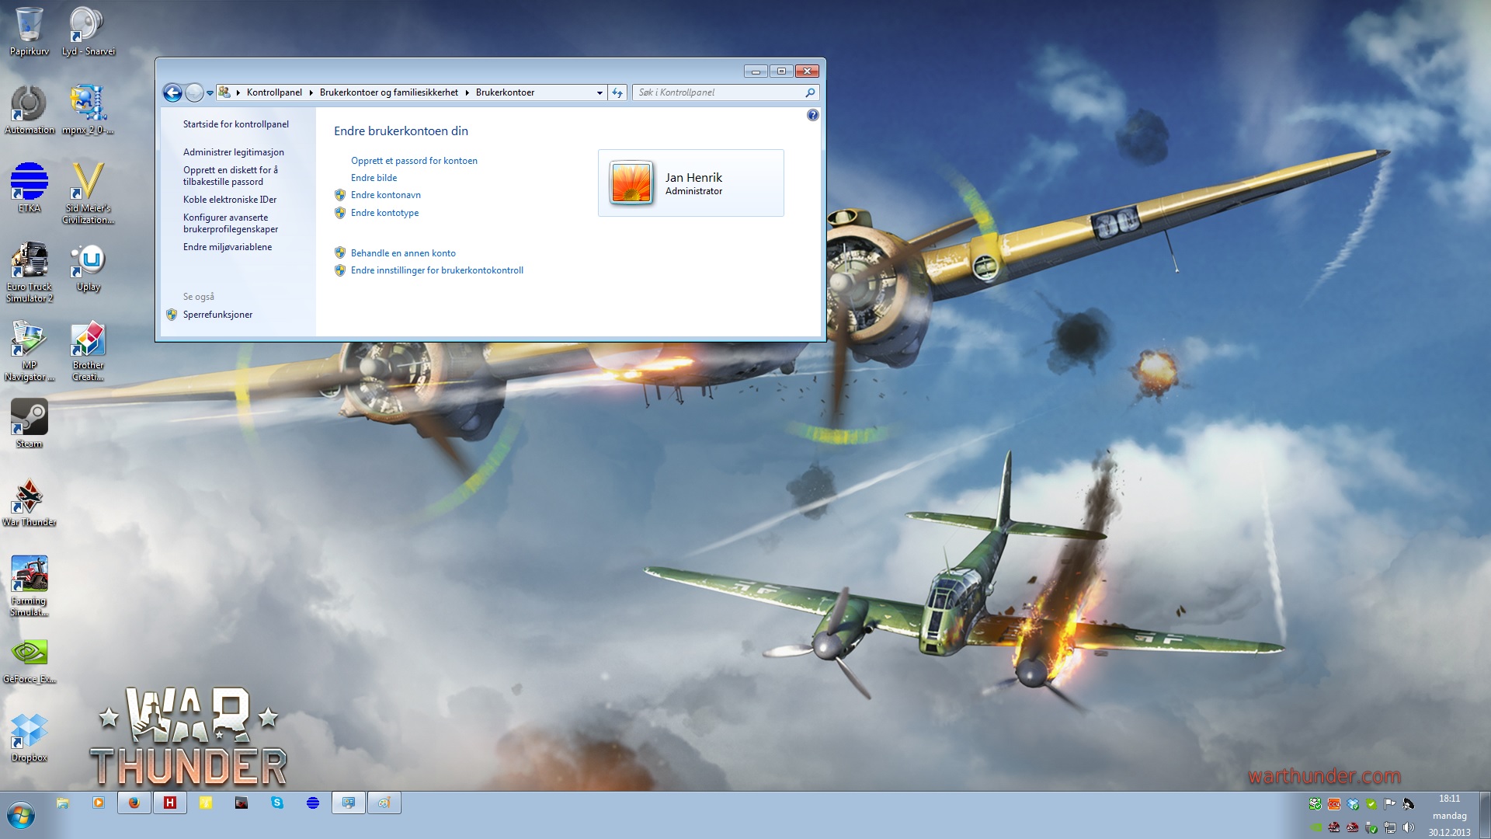The height and width of the screenshot is (839, 1491).
Task: Refresh the Control Panel address bar
Action: (x=617, y=92)
